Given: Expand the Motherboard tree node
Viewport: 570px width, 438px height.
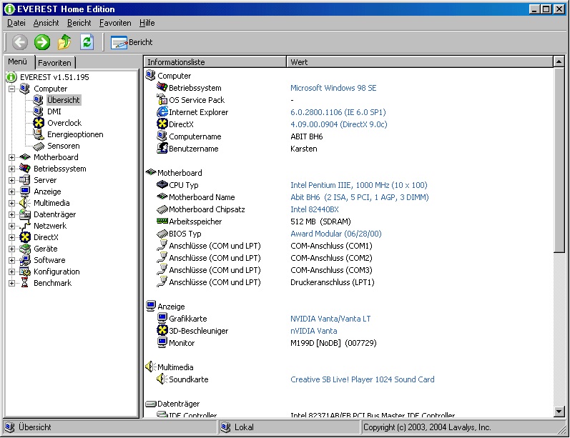Looking at the screenshot, I should [11, 157].
